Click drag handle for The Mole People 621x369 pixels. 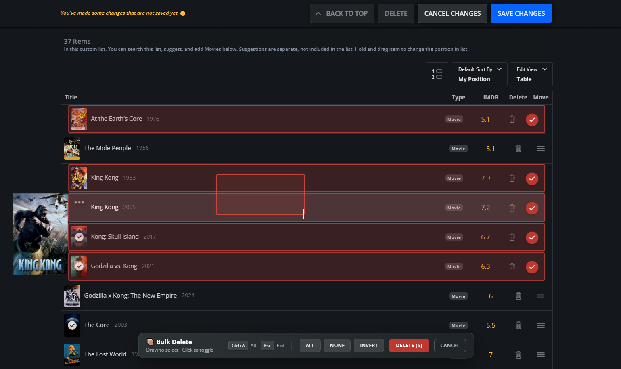[x=541, y=149]
